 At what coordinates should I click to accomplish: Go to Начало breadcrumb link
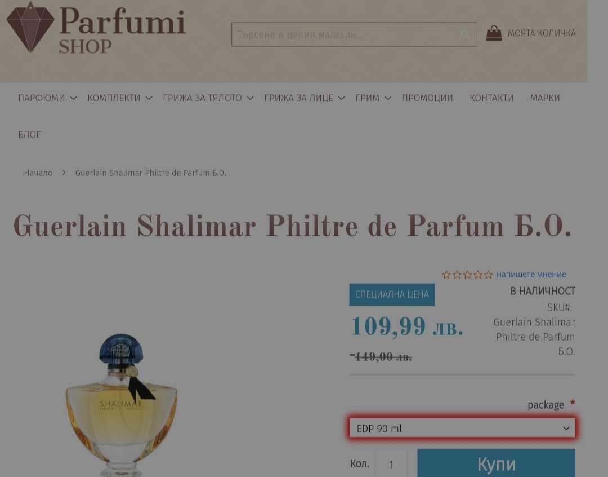click(38, 173)
